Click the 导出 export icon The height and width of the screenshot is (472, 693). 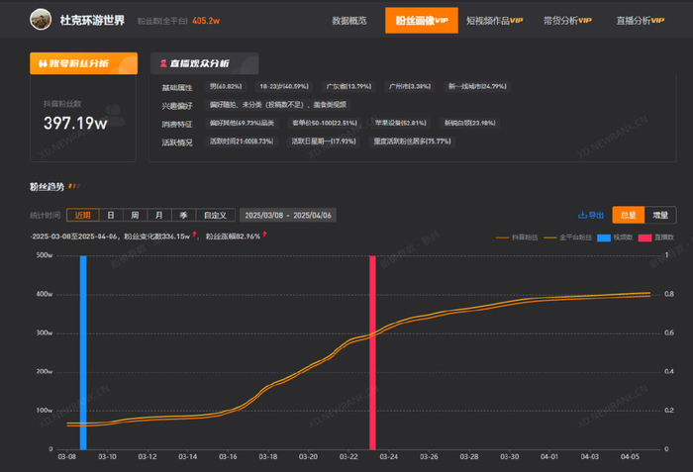pos(582,215)
